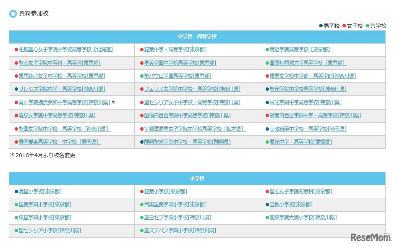Image resolution: width=397 pixels, height=247 pixels.
Task: Open 聖光学院中学校高等学校[神奈川県] link
Action: coord(308,89)
